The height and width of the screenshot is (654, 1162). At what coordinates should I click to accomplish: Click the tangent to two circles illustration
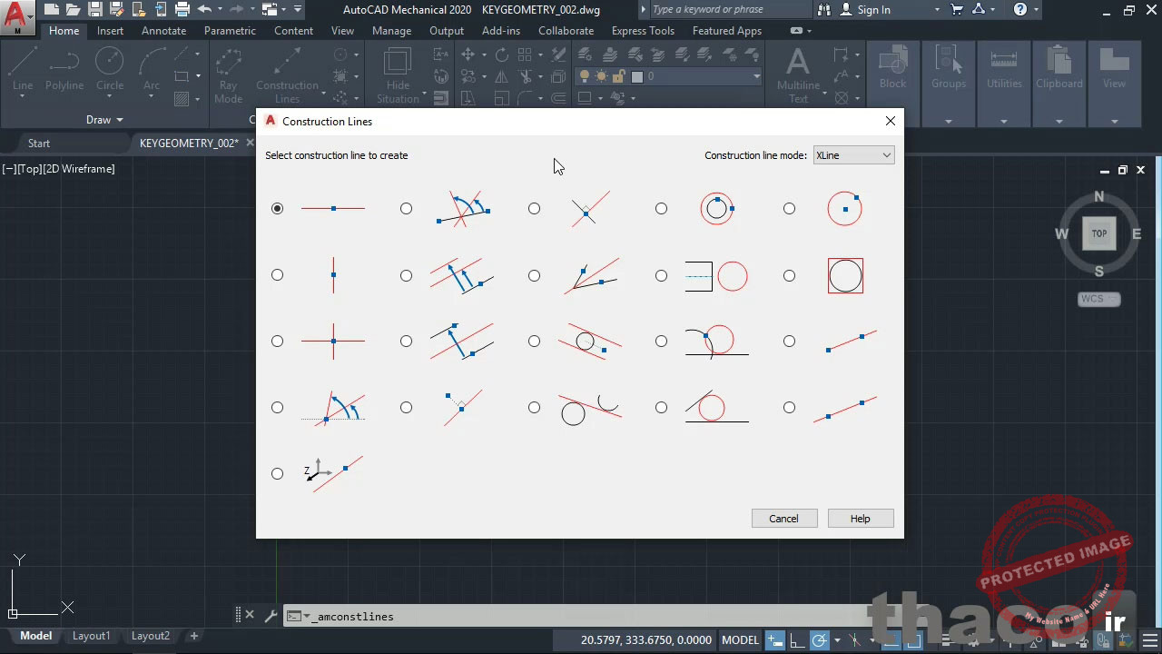[590, 408]
